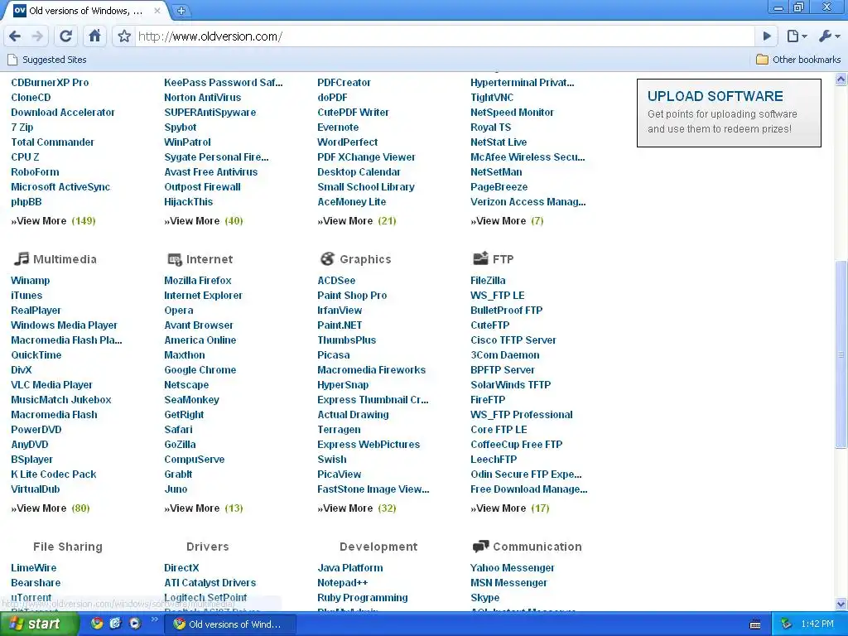
Task: Open the ACDSee link
Action: 336,280
